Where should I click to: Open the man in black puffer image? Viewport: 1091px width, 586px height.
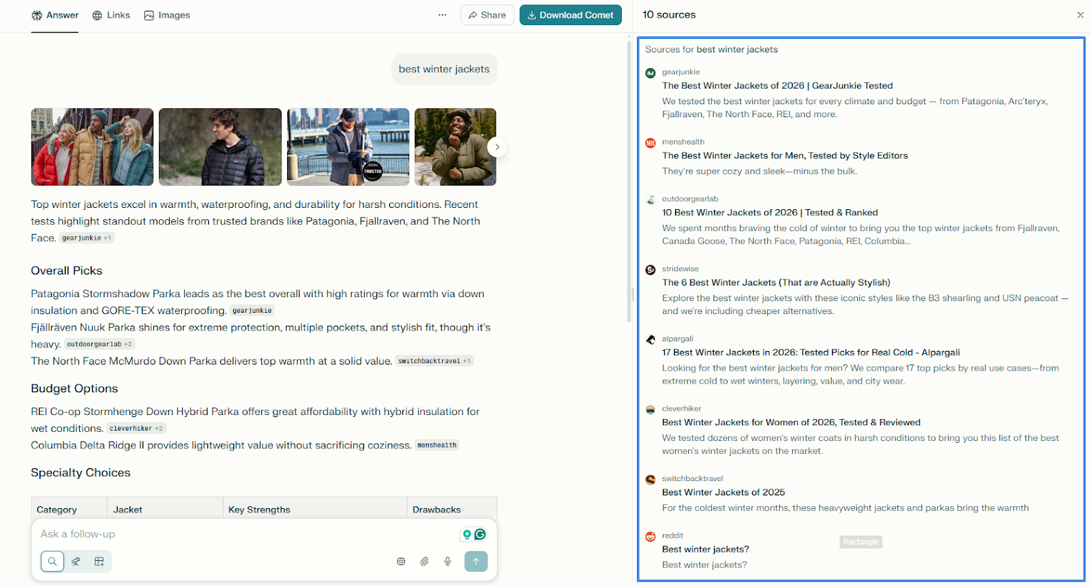click(x=220, y=146)
